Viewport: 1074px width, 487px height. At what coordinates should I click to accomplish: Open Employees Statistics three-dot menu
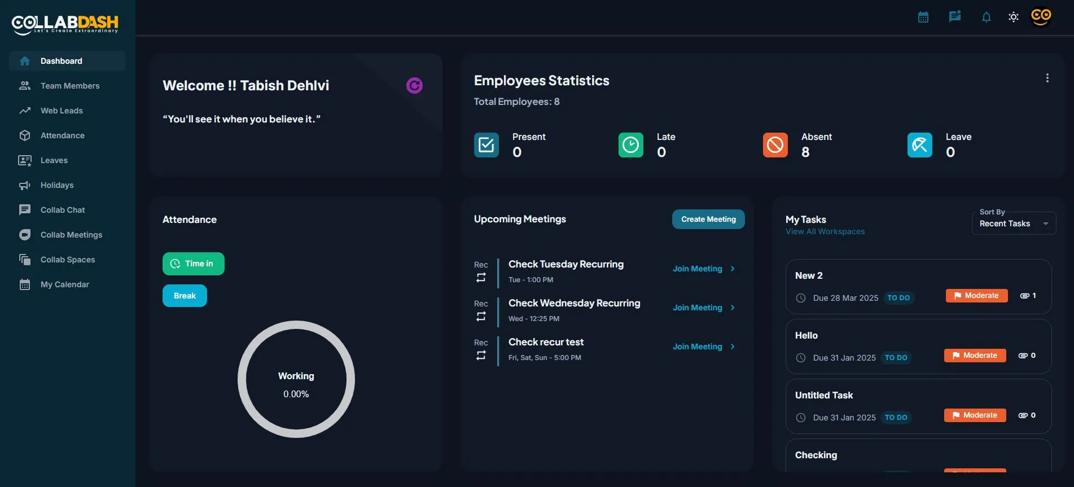tap(1047, 78)
